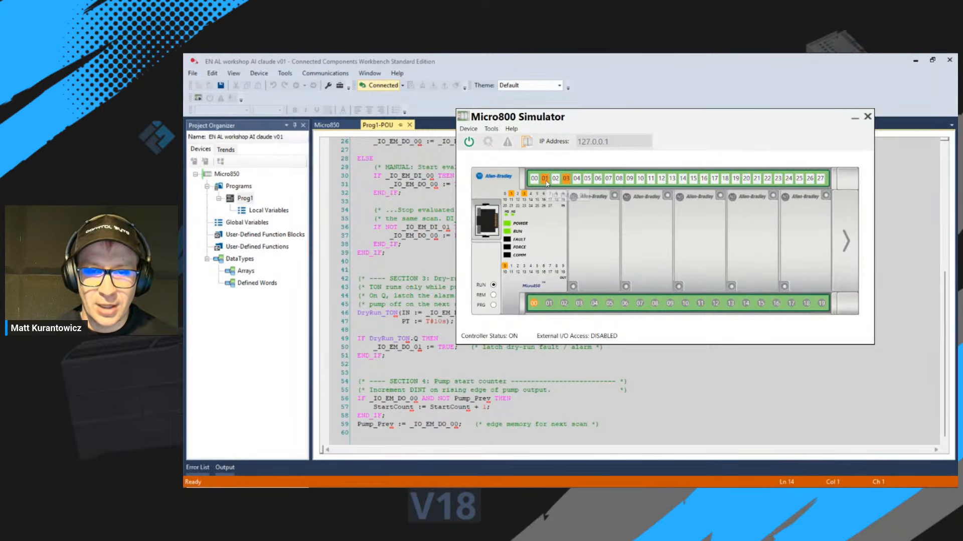963x541 pixels.
Task: Click the toolbox icon in main toolbar
Action: [x=340, y=85]
